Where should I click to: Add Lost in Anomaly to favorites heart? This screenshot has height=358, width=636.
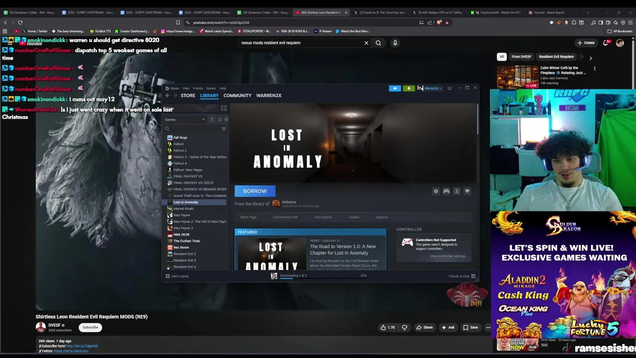467,191
